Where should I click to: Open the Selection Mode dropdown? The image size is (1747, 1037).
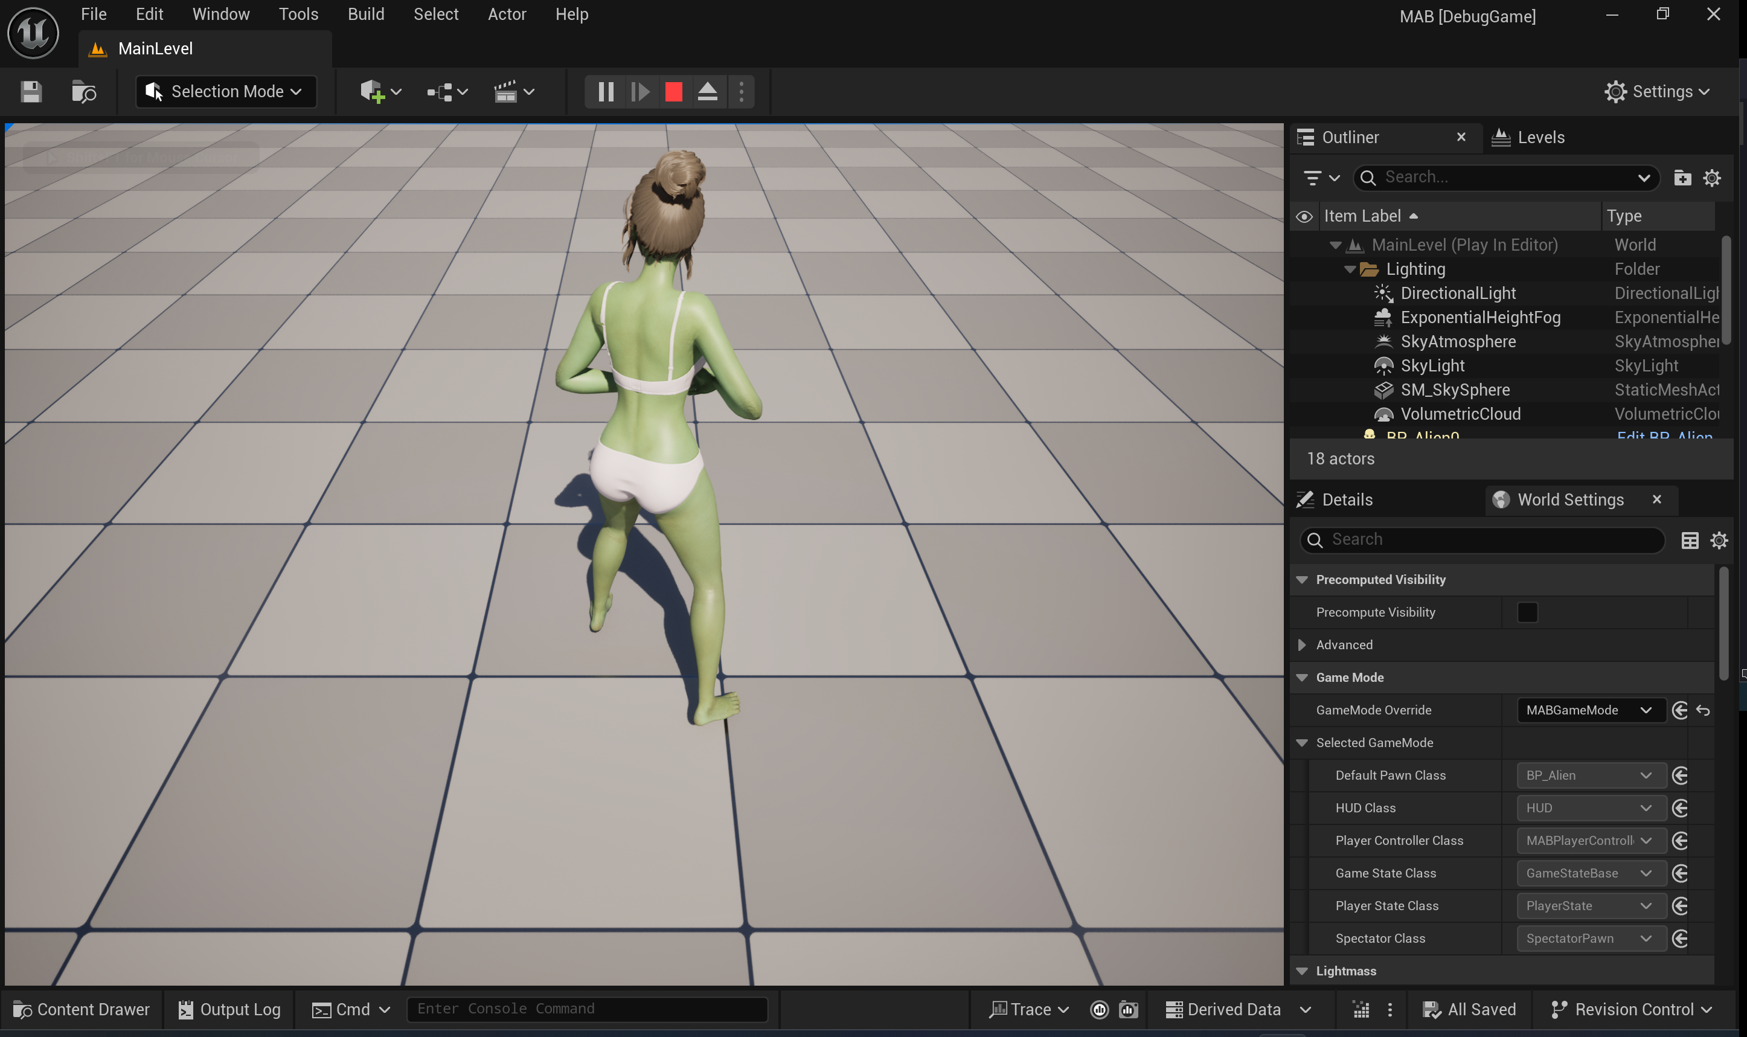tap(226, 92)
